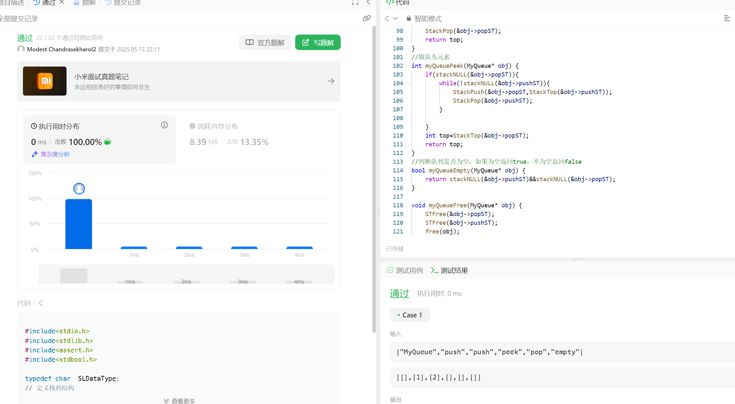Click the fullscreen expand icon
735x404 pixels.
(x=355, y=3)
